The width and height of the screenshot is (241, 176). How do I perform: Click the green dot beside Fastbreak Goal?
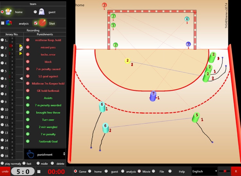(x=28, y=141)
